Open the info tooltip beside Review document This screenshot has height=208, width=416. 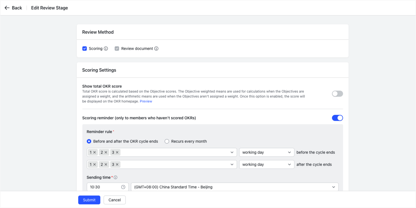point(156,48)
